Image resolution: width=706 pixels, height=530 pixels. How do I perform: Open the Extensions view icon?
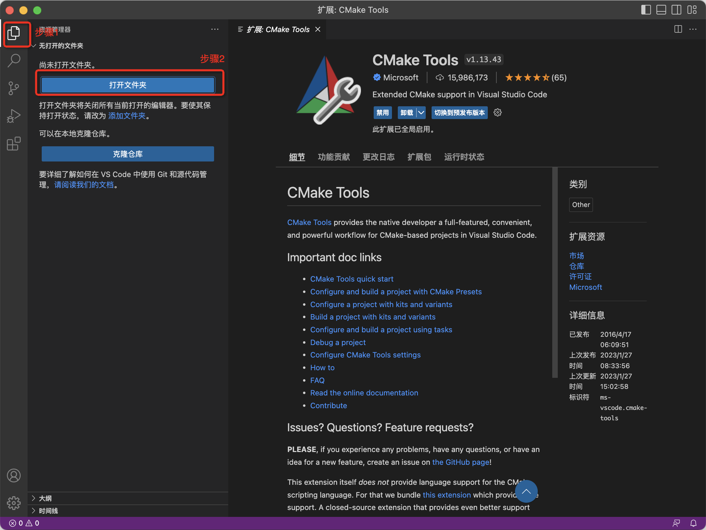click(14, 144)
